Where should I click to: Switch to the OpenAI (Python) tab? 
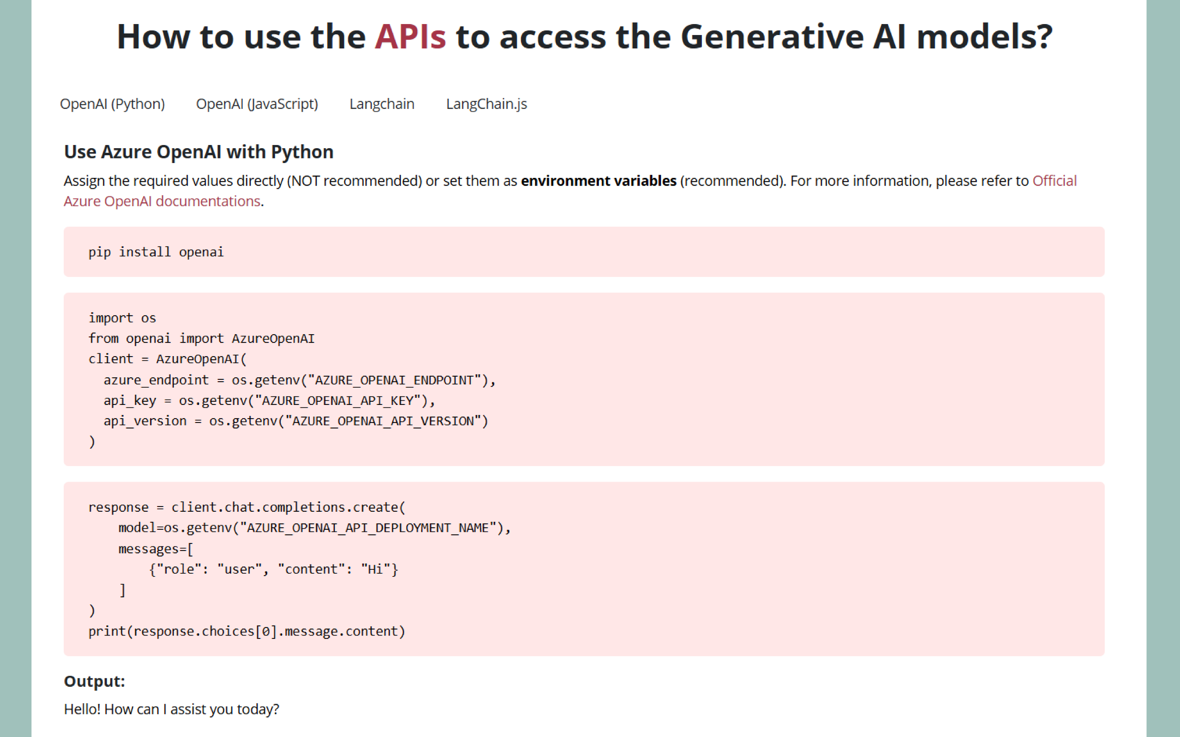pyautogui.click(x=112, y=104)
